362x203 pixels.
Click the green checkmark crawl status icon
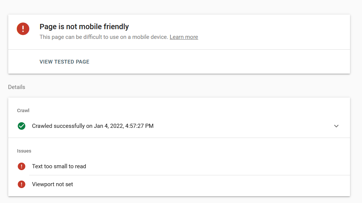tap(22, 126)
